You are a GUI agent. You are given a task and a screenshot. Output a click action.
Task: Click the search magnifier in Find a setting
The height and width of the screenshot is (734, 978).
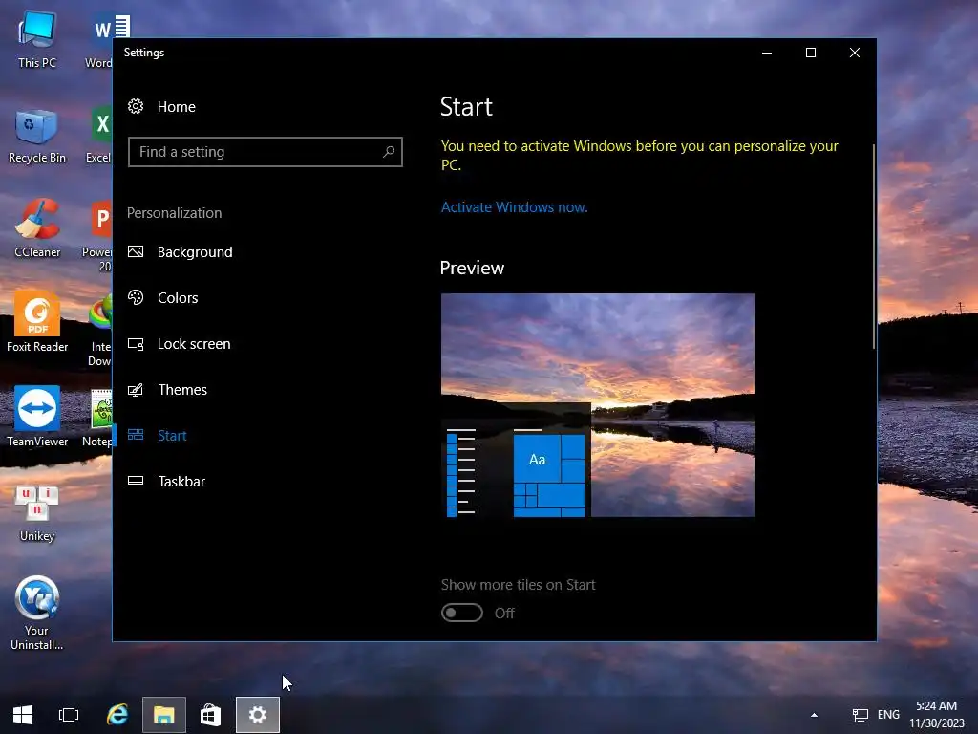point(389,151)
